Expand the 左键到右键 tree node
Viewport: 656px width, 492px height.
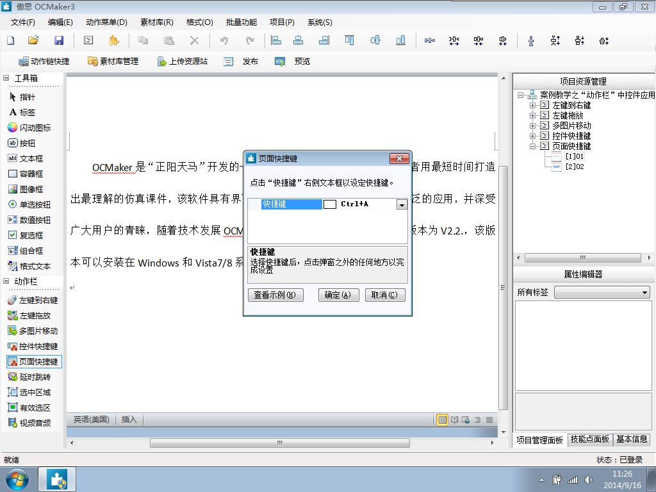coord(532,105)
